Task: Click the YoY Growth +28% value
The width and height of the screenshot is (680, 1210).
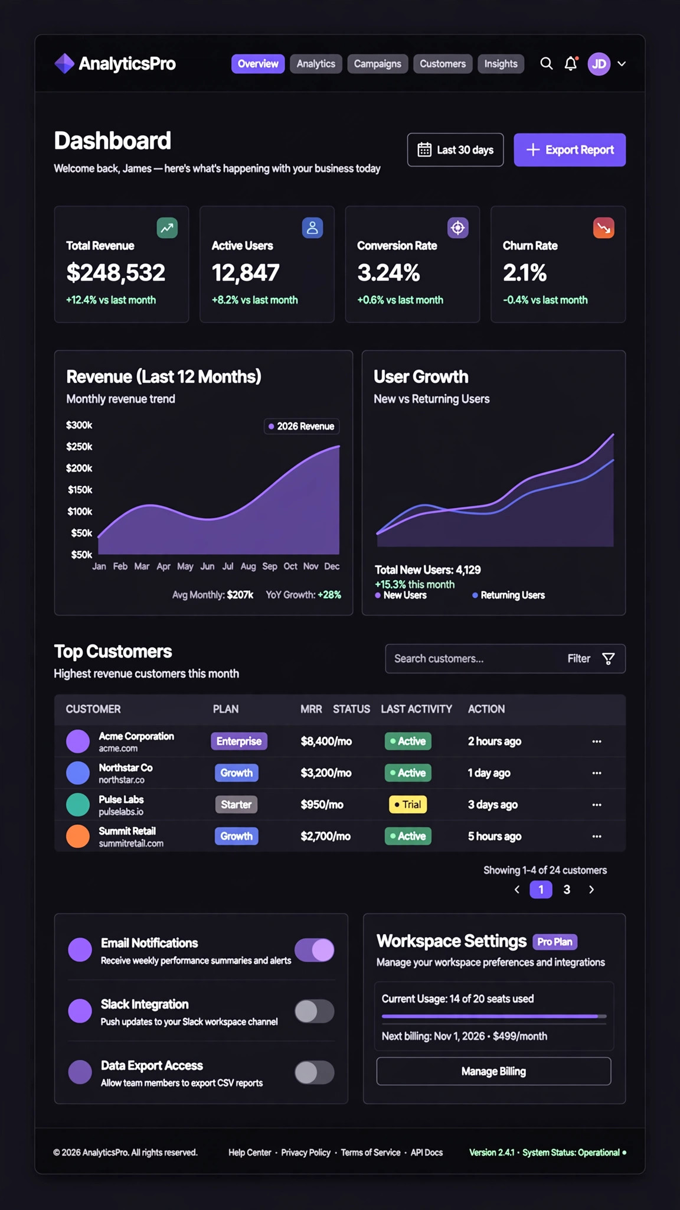Action: tap(329, 595)
